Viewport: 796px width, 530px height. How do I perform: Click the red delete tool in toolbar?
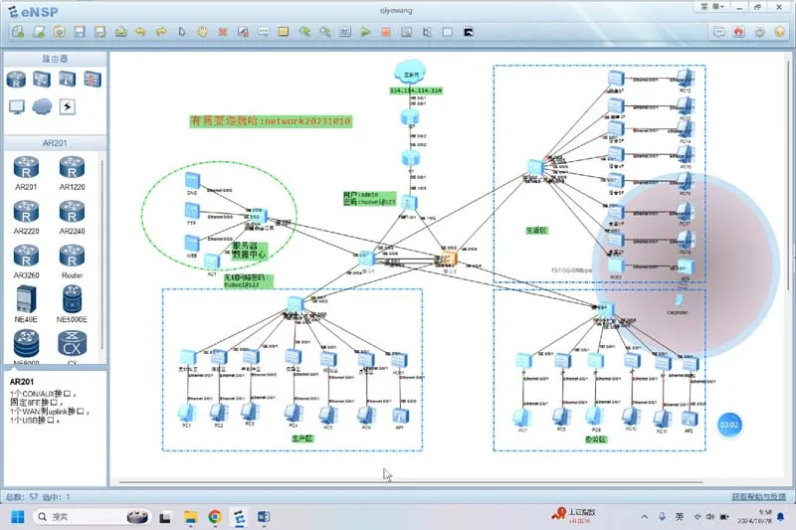click(223, 32)
